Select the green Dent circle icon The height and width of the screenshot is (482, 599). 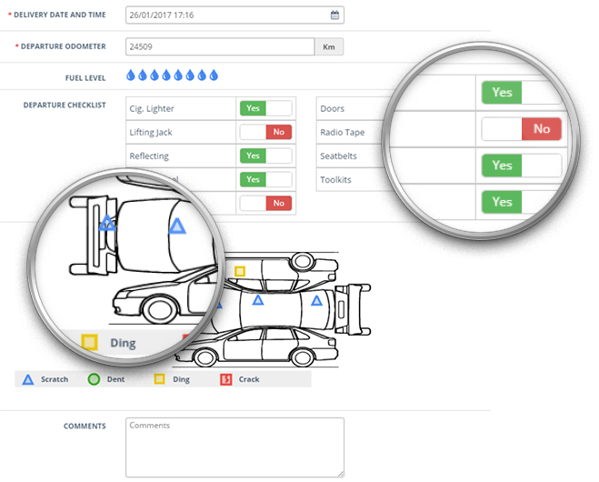(94, 379)
